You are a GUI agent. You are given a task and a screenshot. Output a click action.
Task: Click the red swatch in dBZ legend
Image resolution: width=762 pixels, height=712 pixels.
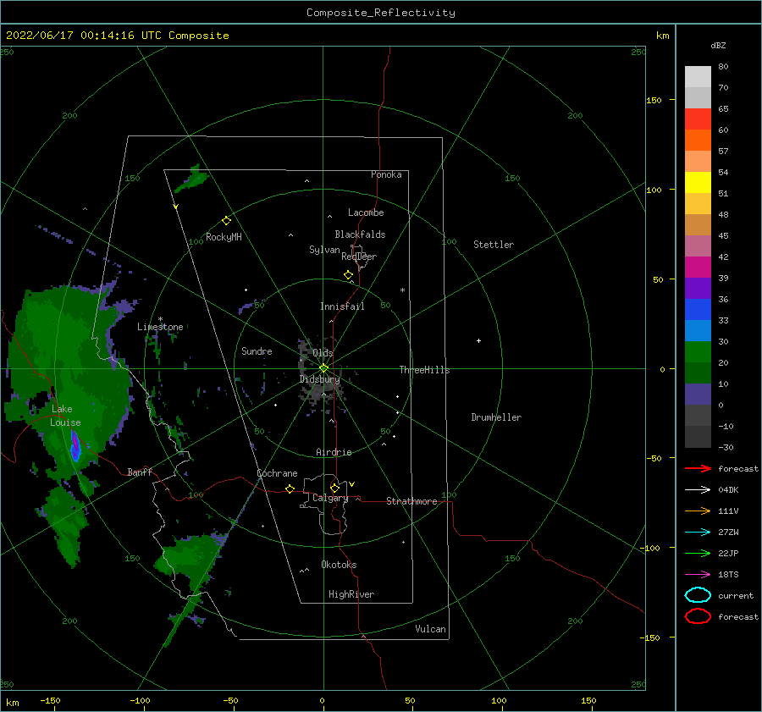tap(698, 119)
